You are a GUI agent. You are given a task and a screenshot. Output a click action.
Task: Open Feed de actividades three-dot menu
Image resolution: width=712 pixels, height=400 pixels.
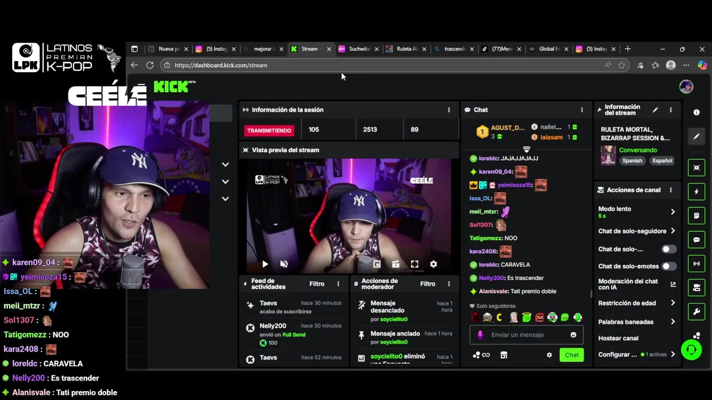coord(338,284)
